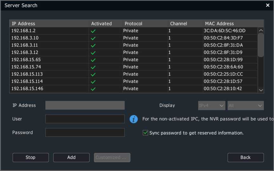This screenshot has width=274, height=171.
Task: Click the activated checkmark for 192.168.3.10
Action: [x=93, y=38]
